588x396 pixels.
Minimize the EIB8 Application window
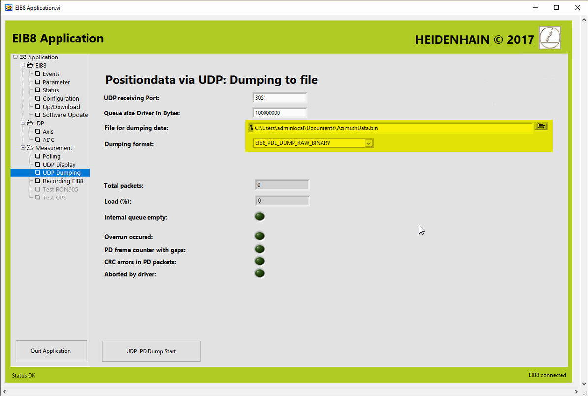(x=536, y=7)
